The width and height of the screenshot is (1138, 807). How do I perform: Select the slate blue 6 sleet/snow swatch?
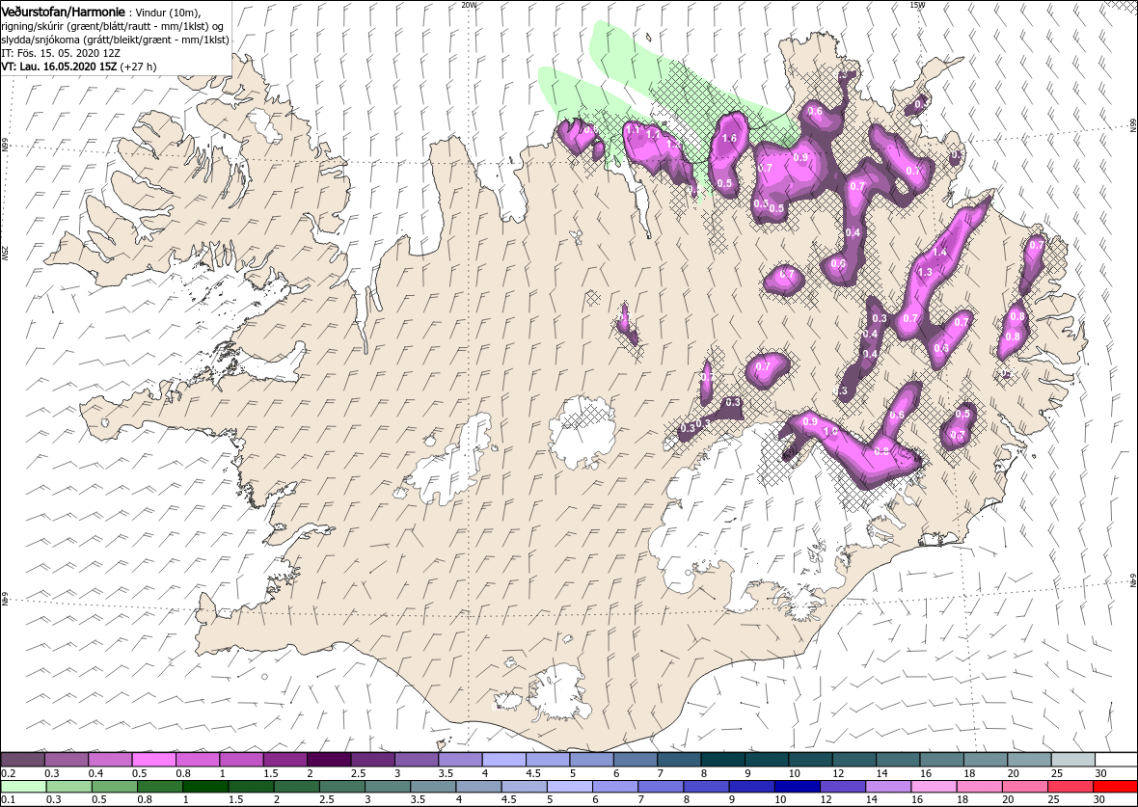pos(635,759)
